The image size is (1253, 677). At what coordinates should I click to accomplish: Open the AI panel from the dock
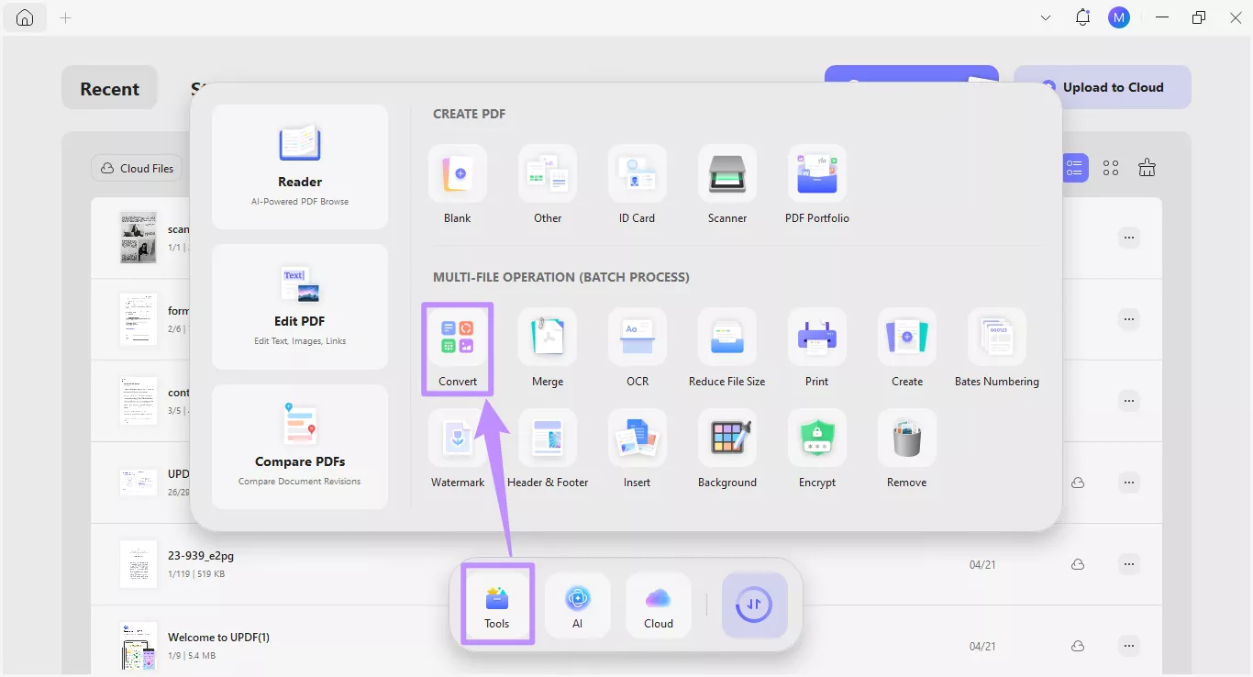[577, 605]
